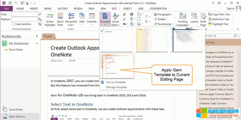The height and width of the screenshot is (120, 241).
Task: Click Paste Rich Text
Action: click(x=219, y=19)
